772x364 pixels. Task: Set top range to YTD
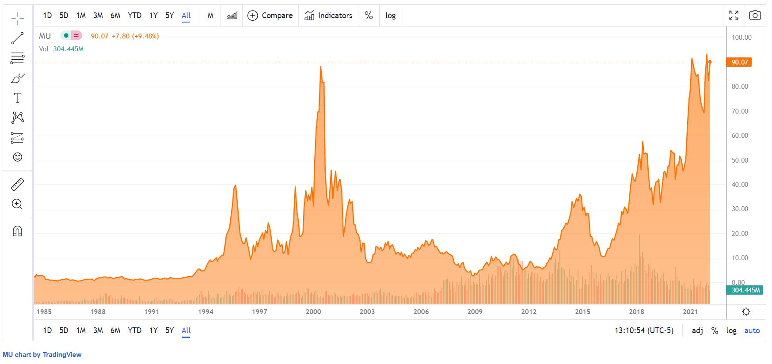(134, 15)
